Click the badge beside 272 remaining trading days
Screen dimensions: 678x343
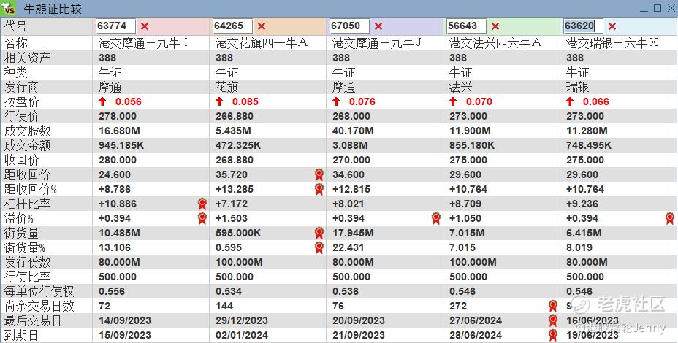coord(552,306)
